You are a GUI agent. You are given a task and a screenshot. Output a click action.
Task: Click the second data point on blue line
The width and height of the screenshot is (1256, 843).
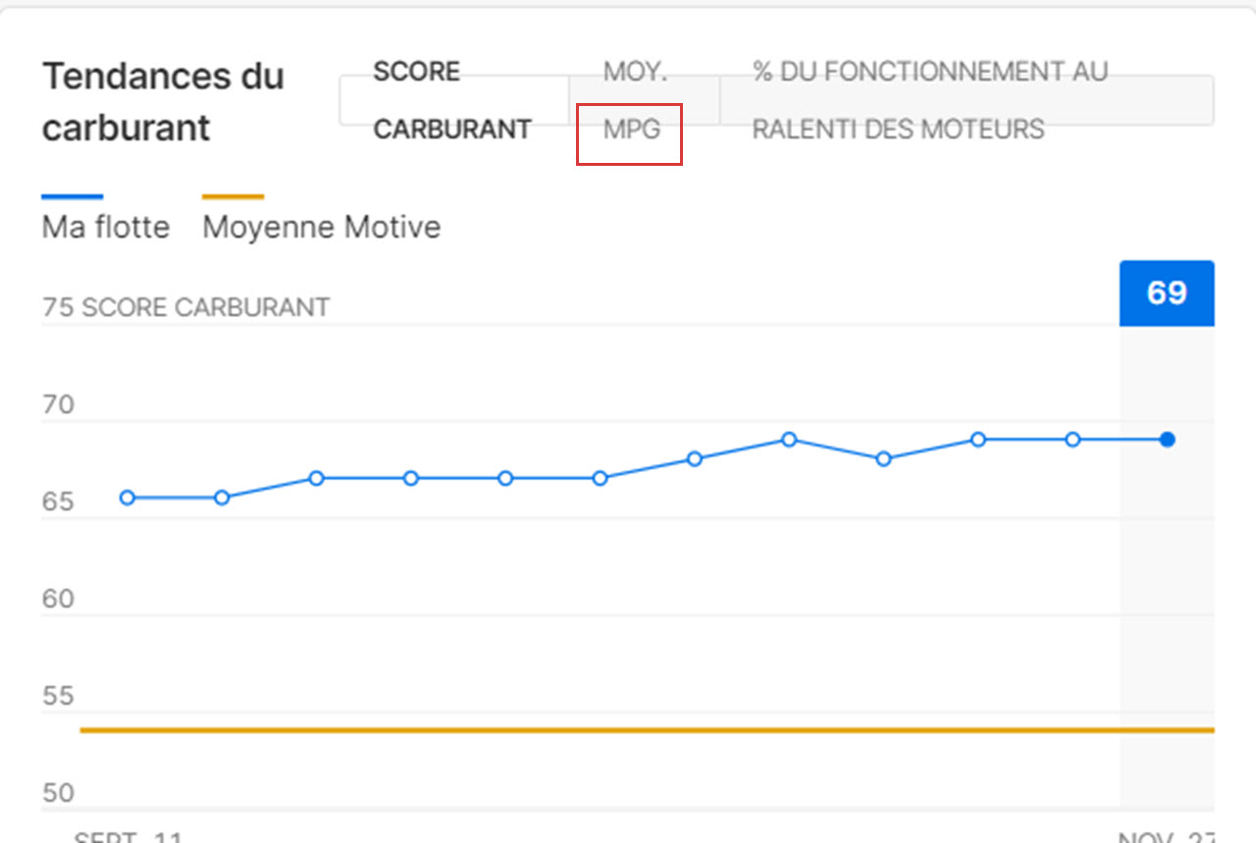[222, 498]
